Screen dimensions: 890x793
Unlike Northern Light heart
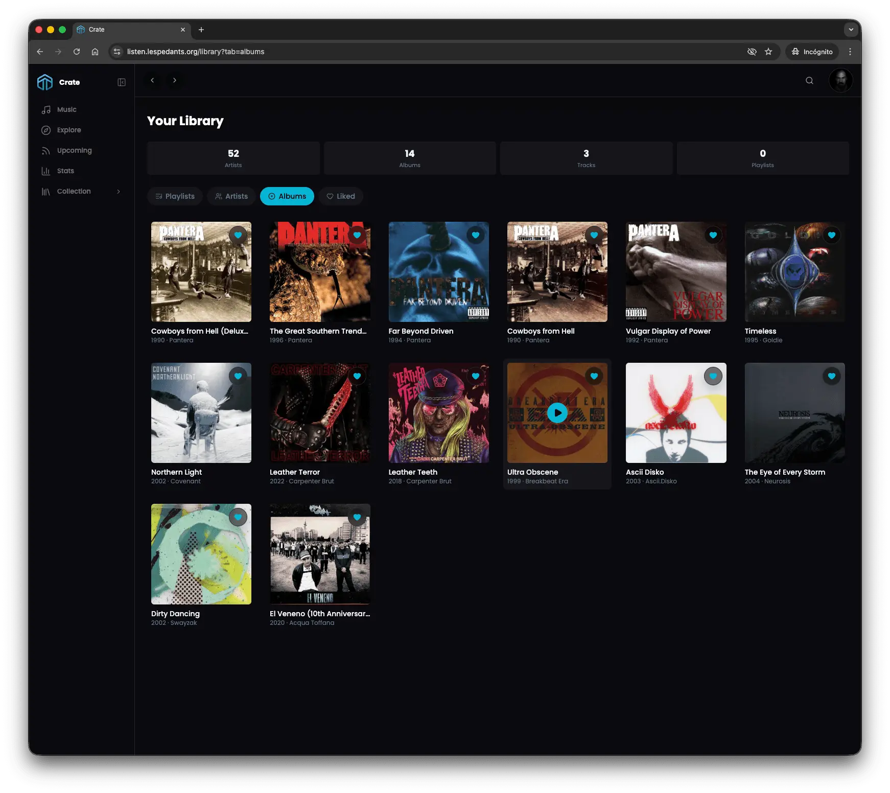(x=238, y=376)
